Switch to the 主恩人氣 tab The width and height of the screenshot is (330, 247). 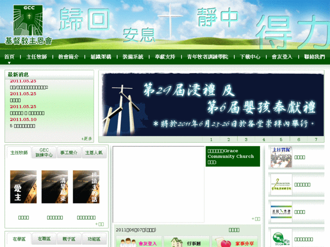click(94, 152)
